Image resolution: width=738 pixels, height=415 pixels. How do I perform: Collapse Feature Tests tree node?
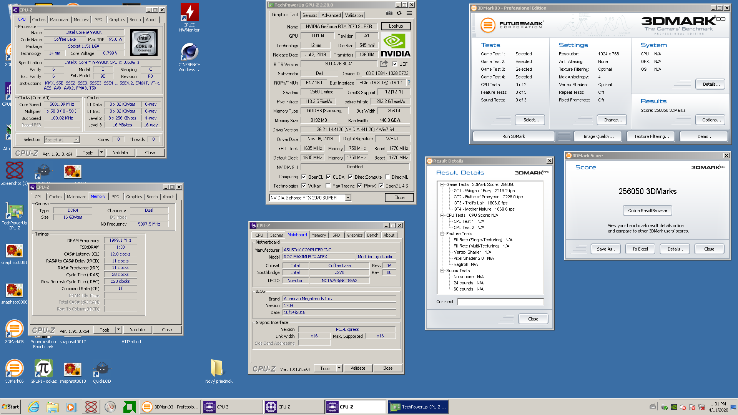pos(442,234)
